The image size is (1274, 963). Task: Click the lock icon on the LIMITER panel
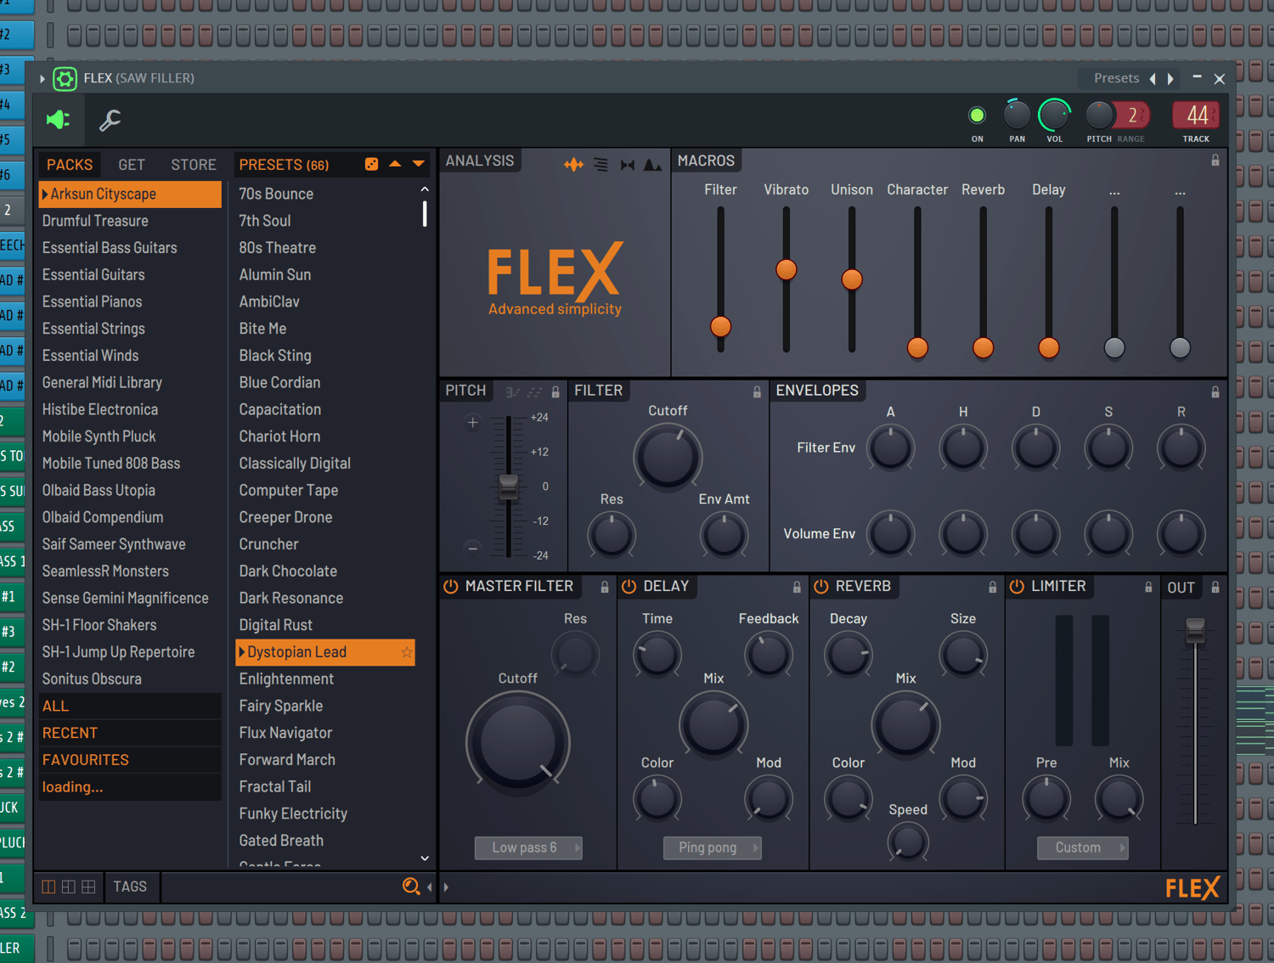coord(1148,587)
